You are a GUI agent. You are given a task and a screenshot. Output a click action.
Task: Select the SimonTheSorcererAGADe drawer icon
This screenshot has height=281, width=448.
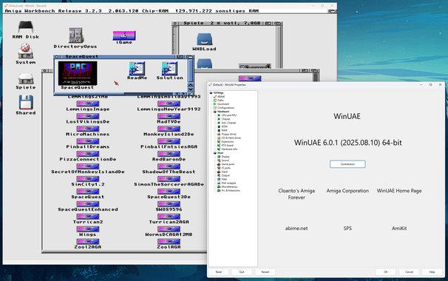(x=169, y=179)
